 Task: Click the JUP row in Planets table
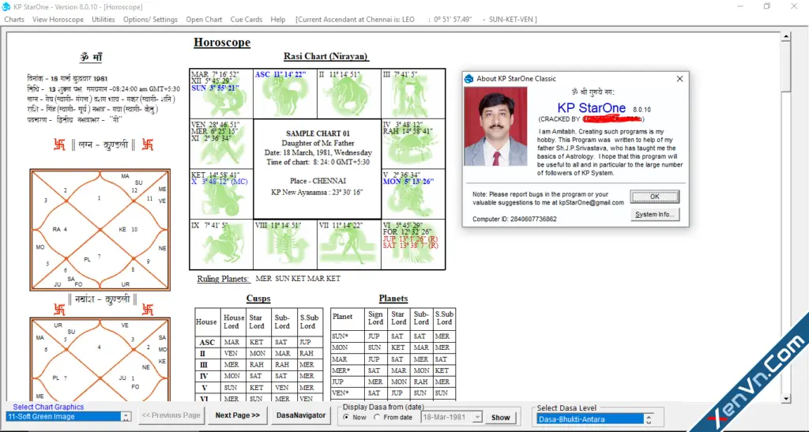393,381
